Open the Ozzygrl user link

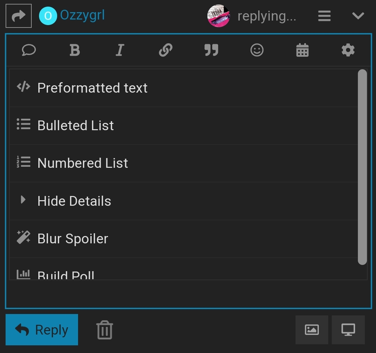coord(82,16)
